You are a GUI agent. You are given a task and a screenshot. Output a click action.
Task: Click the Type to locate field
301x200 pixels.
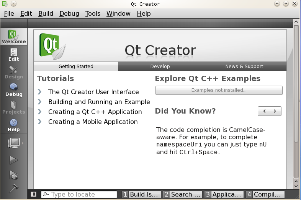[x=83, y=194]
